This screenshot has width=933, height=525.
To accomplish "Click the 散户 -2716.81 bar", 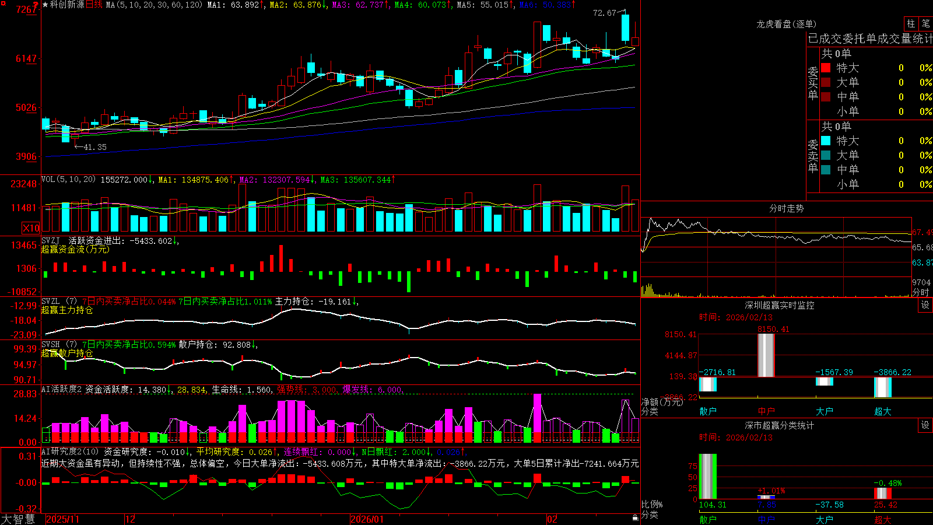I will [708, 384].
